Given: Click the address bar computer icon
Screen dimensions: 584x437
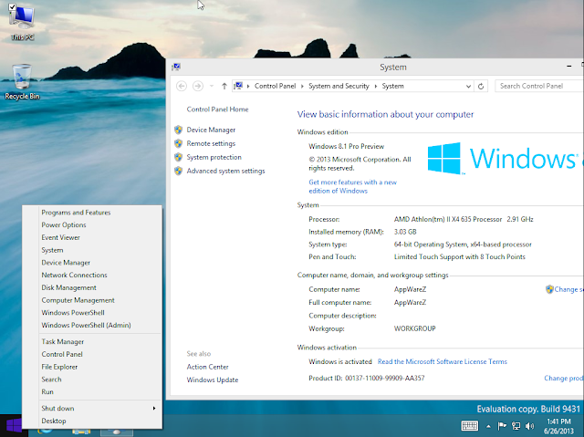Looking at the screenshot, I should 238,86.
